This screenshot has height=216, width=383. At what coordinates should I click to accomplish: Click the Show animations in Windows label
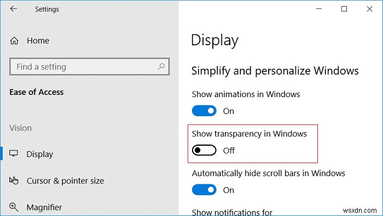tap(246, 94)
